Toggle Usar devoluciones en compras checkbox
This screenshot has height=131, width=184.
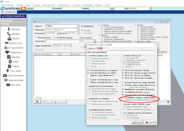[89, 70]
